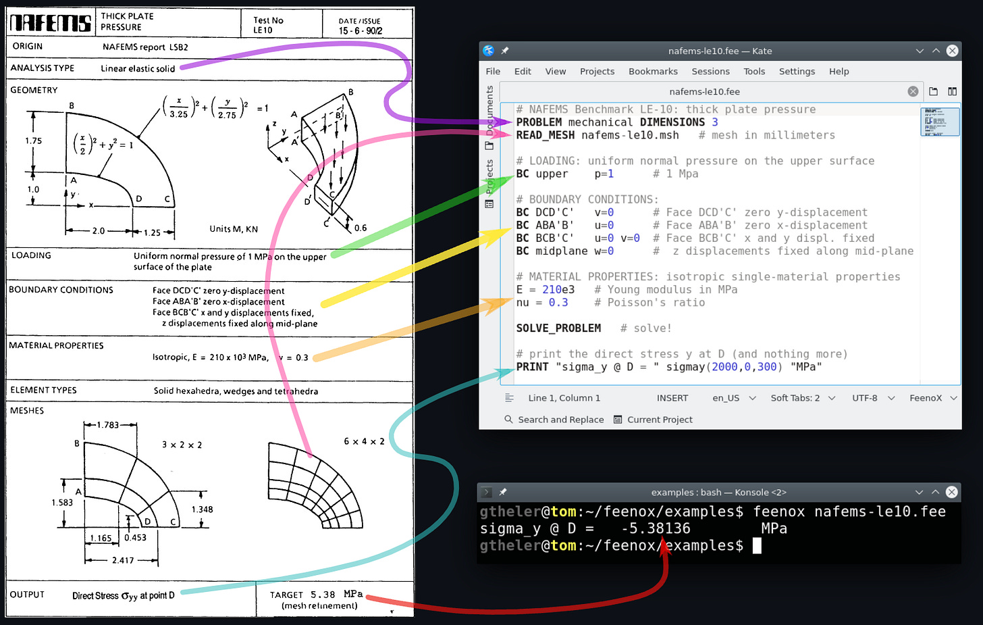Click the PROBLEM mechanical DIMENSIONS line
983x625 pixels.
pyautogui.click(x=617, y=122)
